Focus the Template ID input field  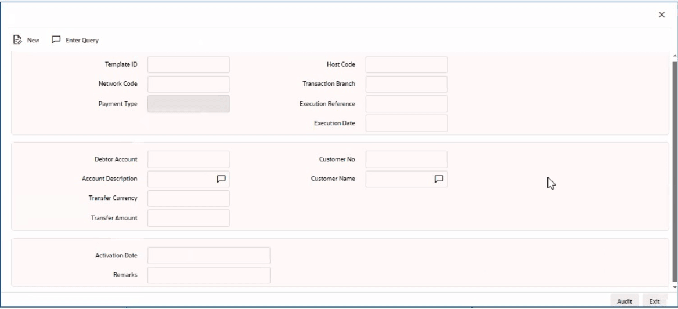click(x=189, y=65)
